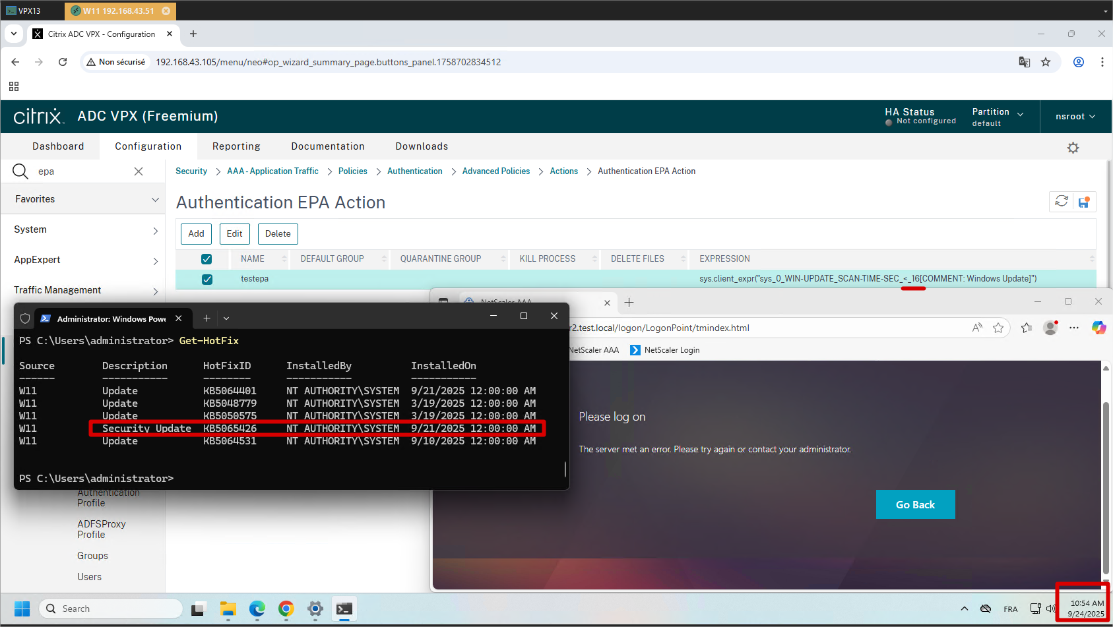Open the Partition default dropdown
1113x627 pixels.
coord(997,117)
